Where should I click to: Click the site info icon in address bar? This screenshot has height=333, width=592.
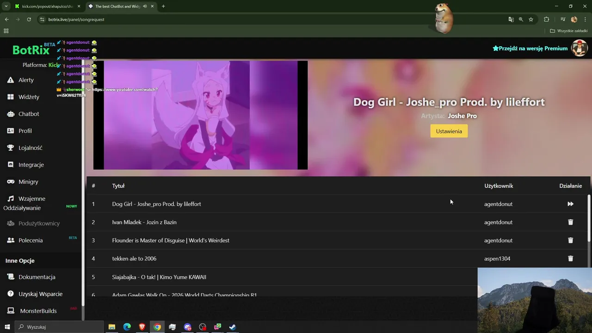(x=42, y=19)
